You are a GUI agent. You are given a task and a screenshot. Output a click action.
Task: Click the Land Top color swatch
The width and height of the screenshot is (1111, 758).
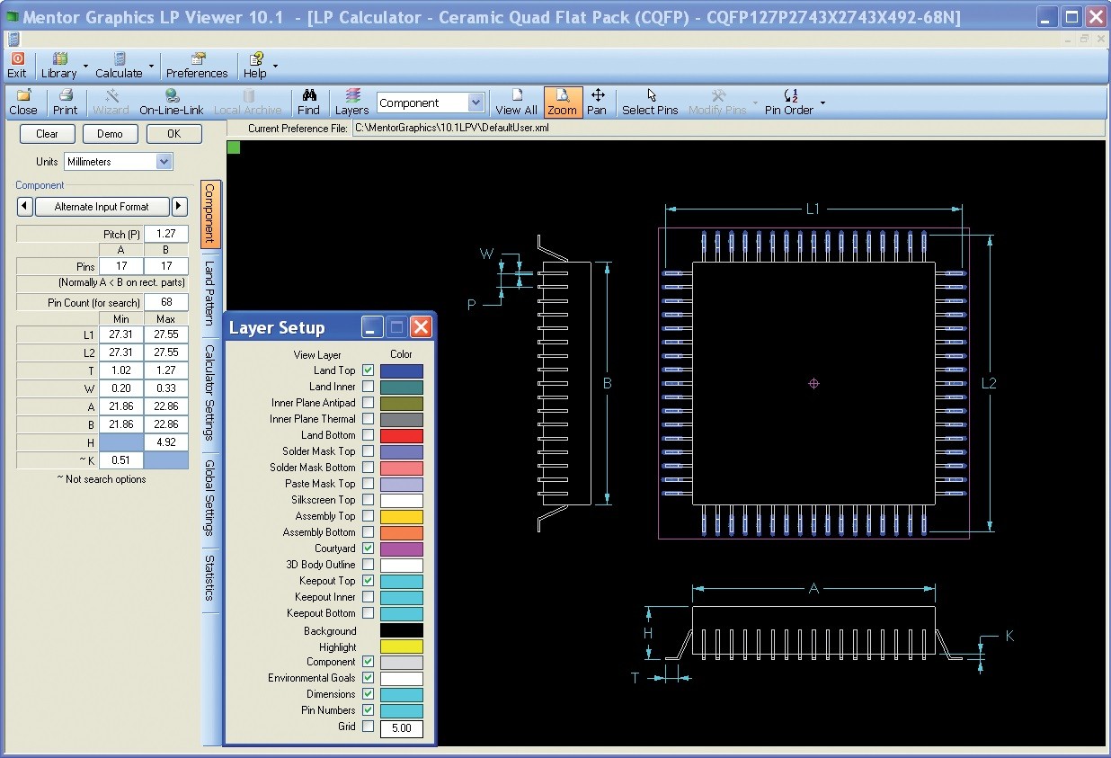coord(401,370)
